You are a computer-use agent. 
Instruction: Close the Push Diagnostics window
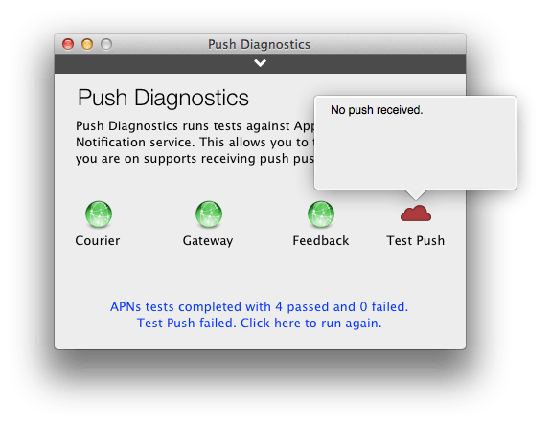point(68,44)
